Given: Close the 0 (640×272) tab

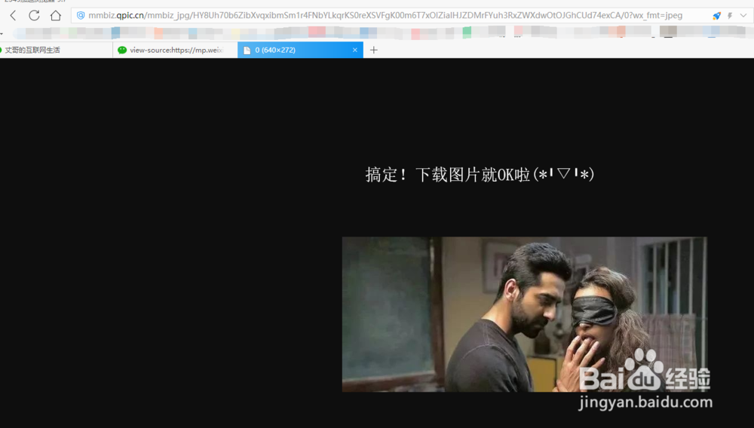Looking at the screenshot, I should pyautogui.click(x=355, y=50).
